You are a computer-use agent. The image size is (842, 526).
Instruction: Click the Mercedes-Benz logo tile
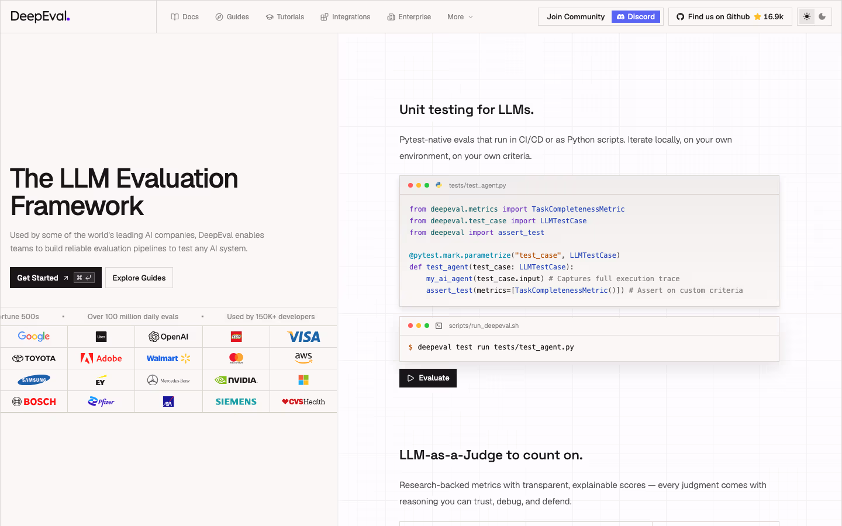point(168,380)
